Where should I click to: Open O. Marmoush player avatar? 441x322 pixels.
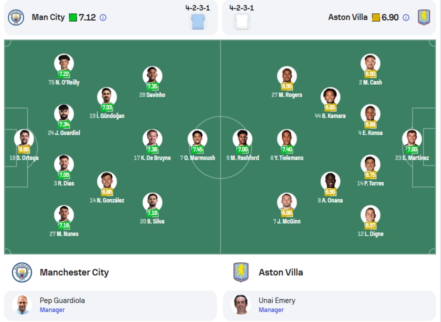tap(197, 139)
